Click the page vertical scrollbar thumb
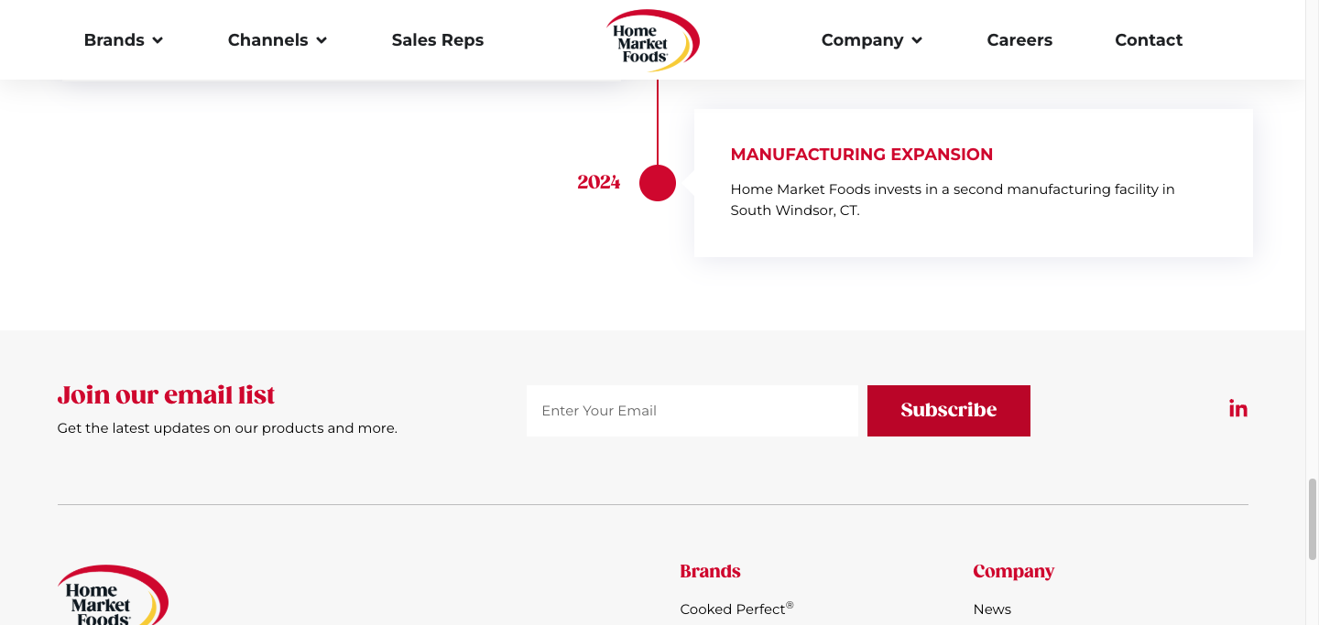This screenshot has width=1319, height=625. pos(1312,518)
